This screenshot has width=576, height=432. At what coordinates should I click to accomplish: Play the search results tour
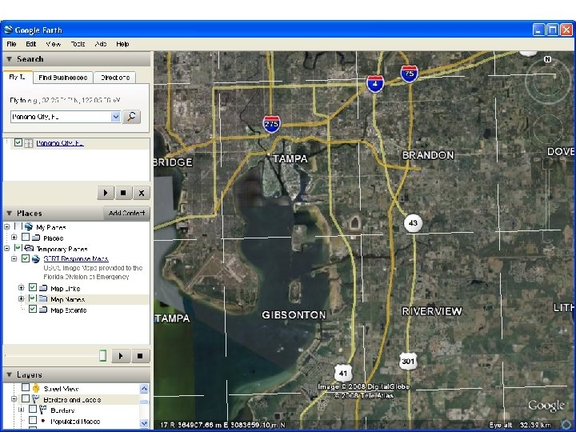(x=106, y=193)
